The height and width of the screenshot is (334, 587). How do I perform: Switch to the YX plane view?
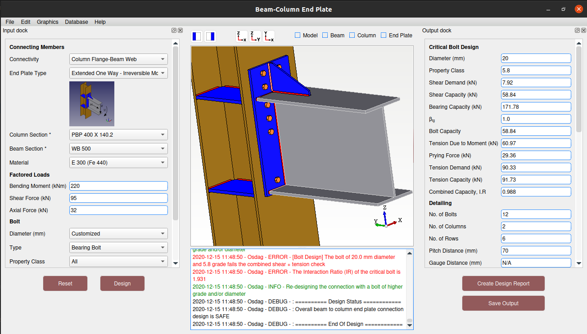[x=269, y=36]
